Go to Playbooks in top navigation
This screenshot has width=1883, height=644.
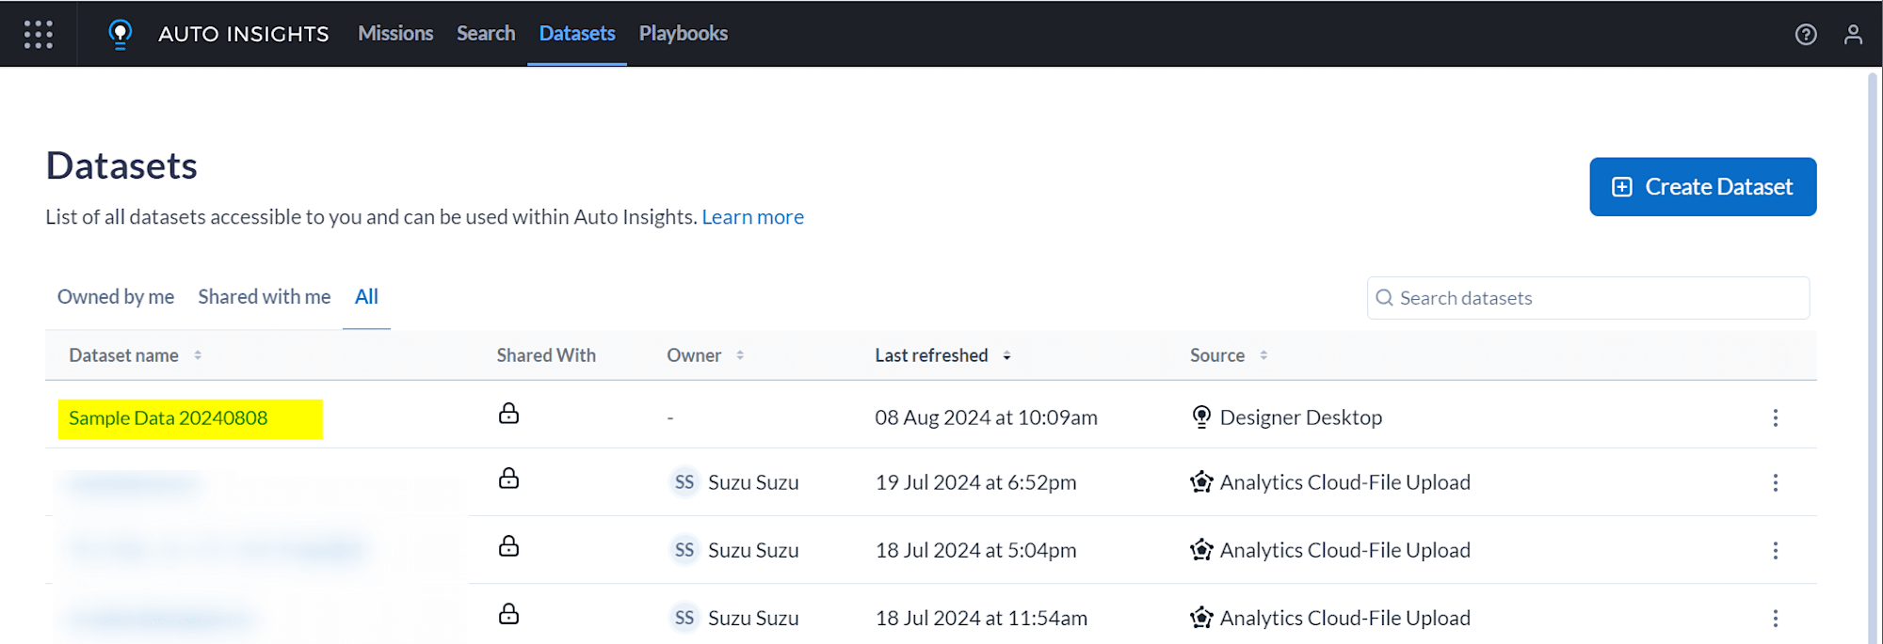[684, 34]
